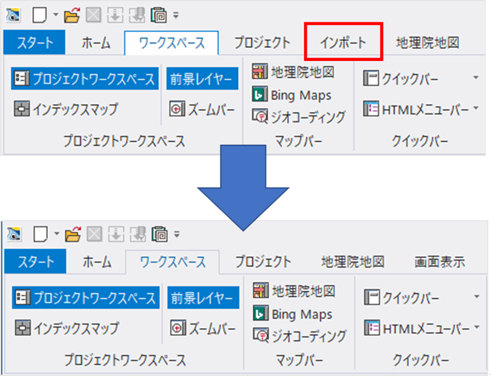Click the window cascade icon in upper toolbar

(x=159, y=14)
